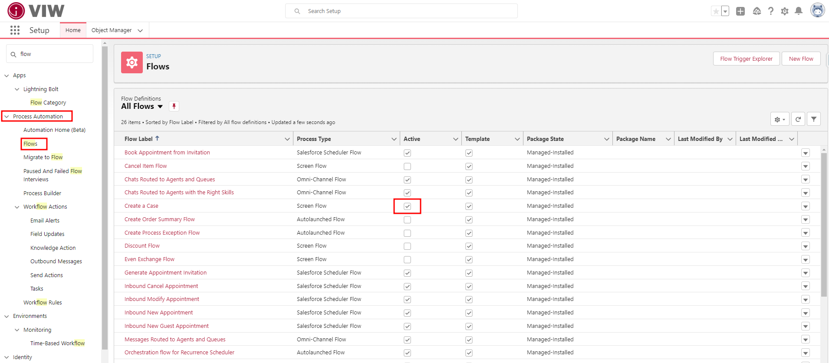Collapse the Lightning Bolt tree node

(x=17, y=89)
